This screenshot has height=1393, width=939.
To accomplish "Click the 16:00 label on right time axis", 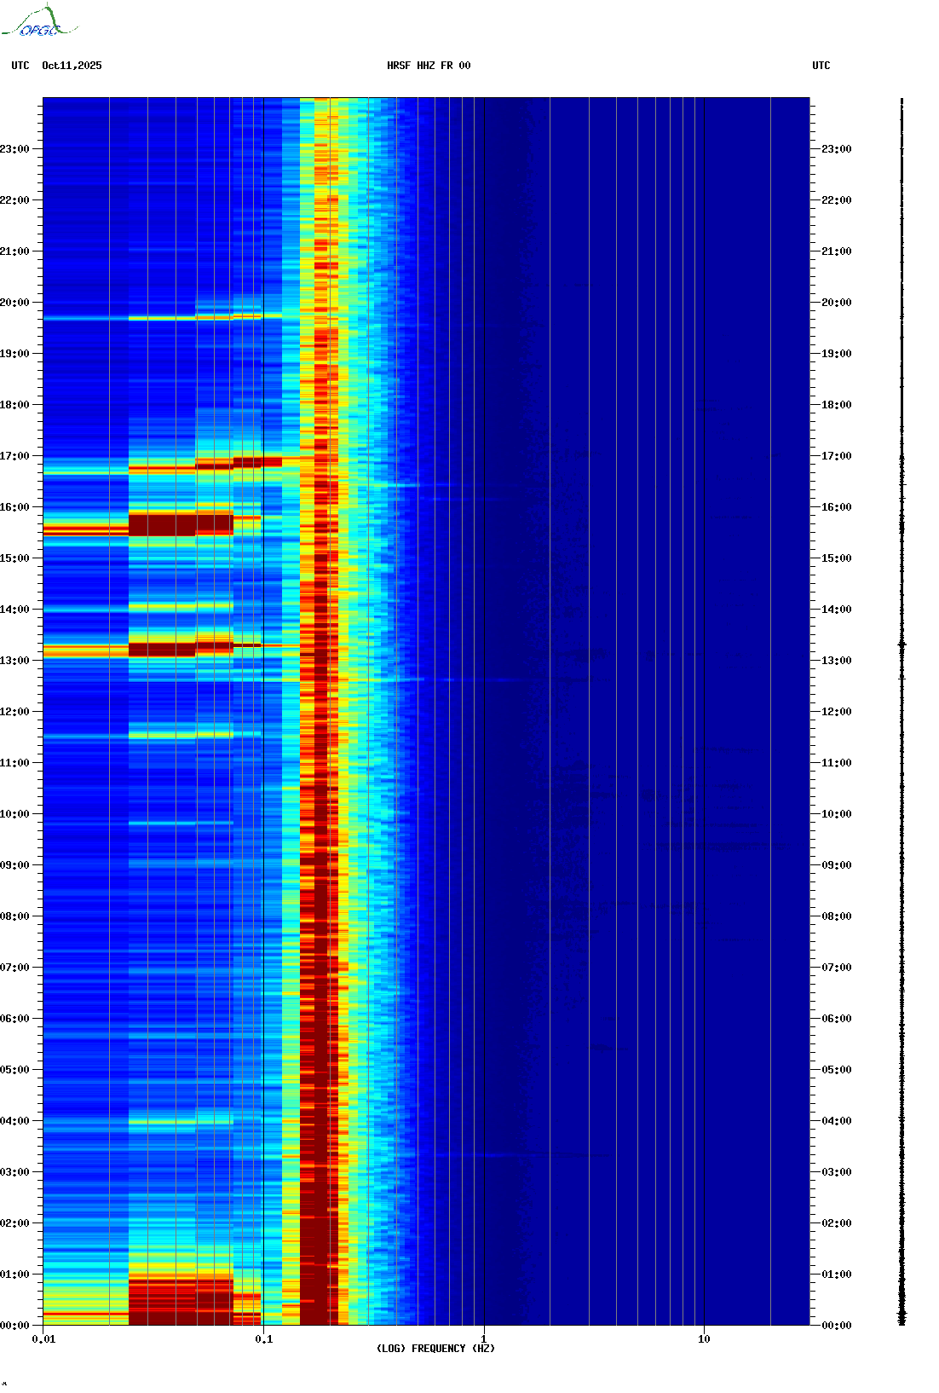I will [837, 507].
